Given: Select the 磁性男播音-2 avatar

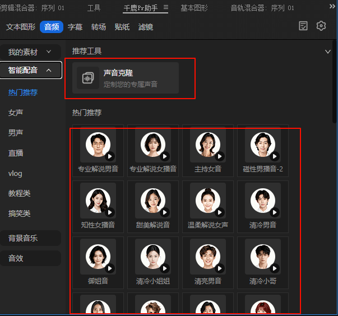Looking at the screenshot, I should pyautogui.click(x=263, y=145).
